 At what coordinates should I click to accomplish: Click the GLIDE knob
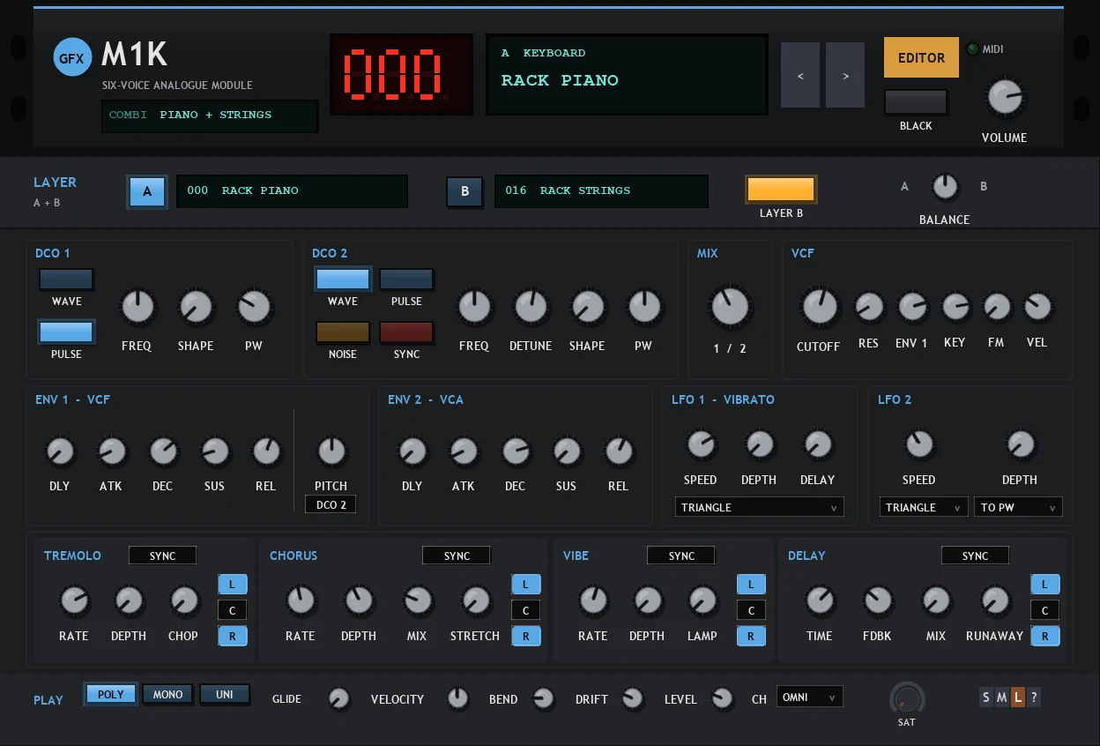coord(338,699)
